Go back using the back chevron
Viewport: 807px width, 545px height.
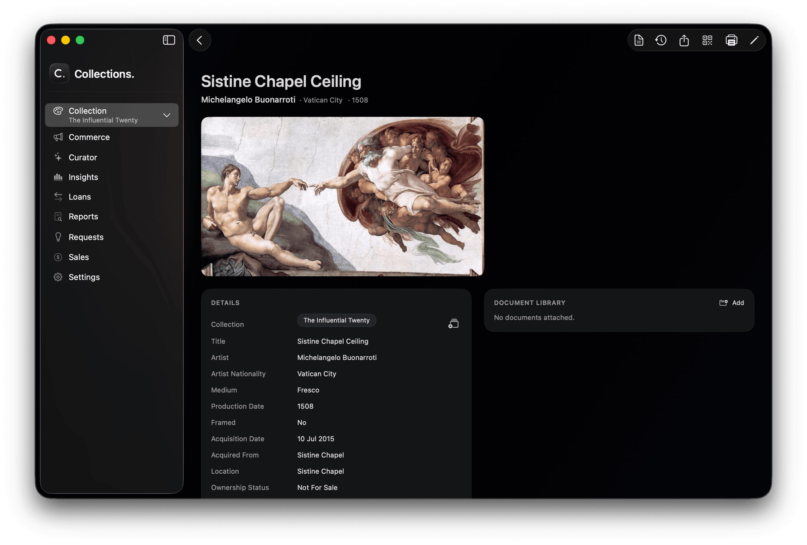click(200, 40)
